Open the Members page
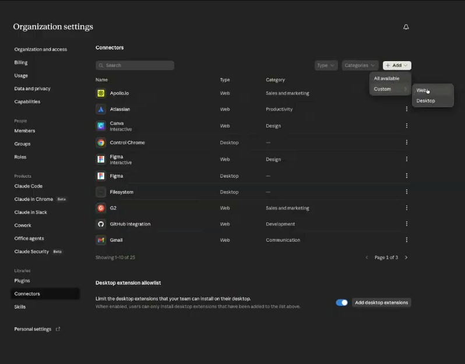465x364 pixels. coord(24,130)
